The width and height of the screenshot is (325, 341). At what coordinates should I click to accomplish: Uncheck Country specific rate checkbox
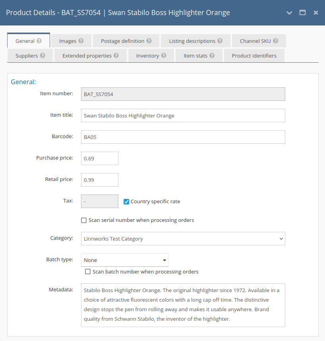click(x=126, y=202)
